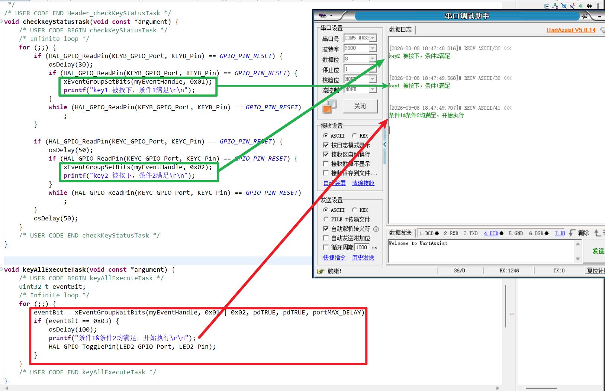Open the dropdown arrow beside the UartAssist app icon
Image resolution: width=605 pixels, height=391 pixels.
coord(331,16)
